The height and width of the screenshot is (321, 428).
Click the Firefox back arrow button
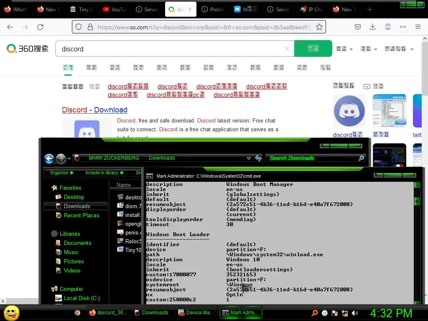pos(10,27)
